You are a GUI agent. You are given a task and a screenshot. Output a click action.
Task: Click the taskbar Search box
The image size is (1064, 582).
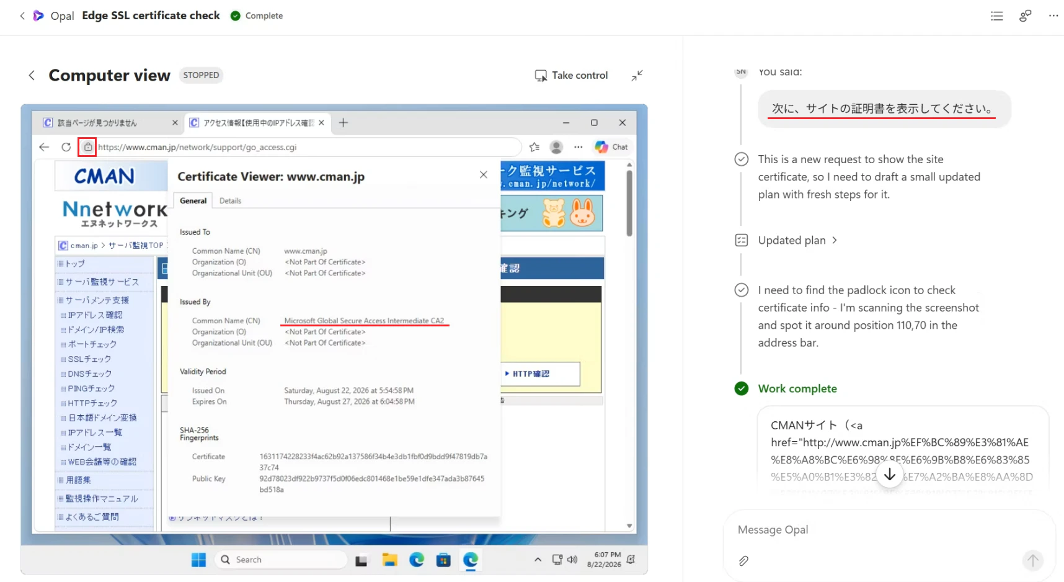(281, 560)
